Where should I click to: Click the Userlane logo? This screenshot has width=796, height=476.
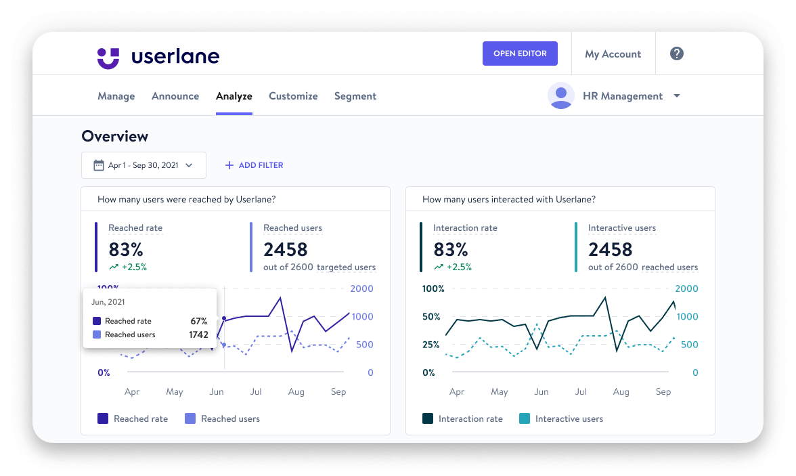pos(158,56)
